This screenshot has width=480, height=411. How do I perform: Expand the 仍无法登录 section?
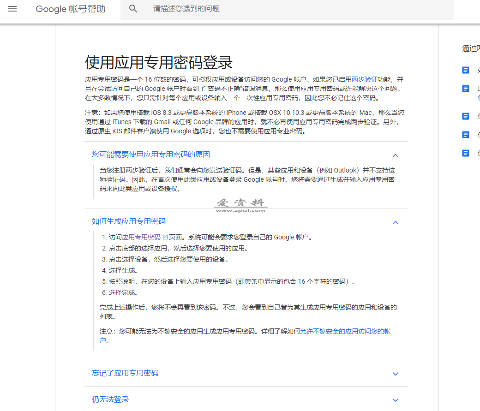pos(396,400)
